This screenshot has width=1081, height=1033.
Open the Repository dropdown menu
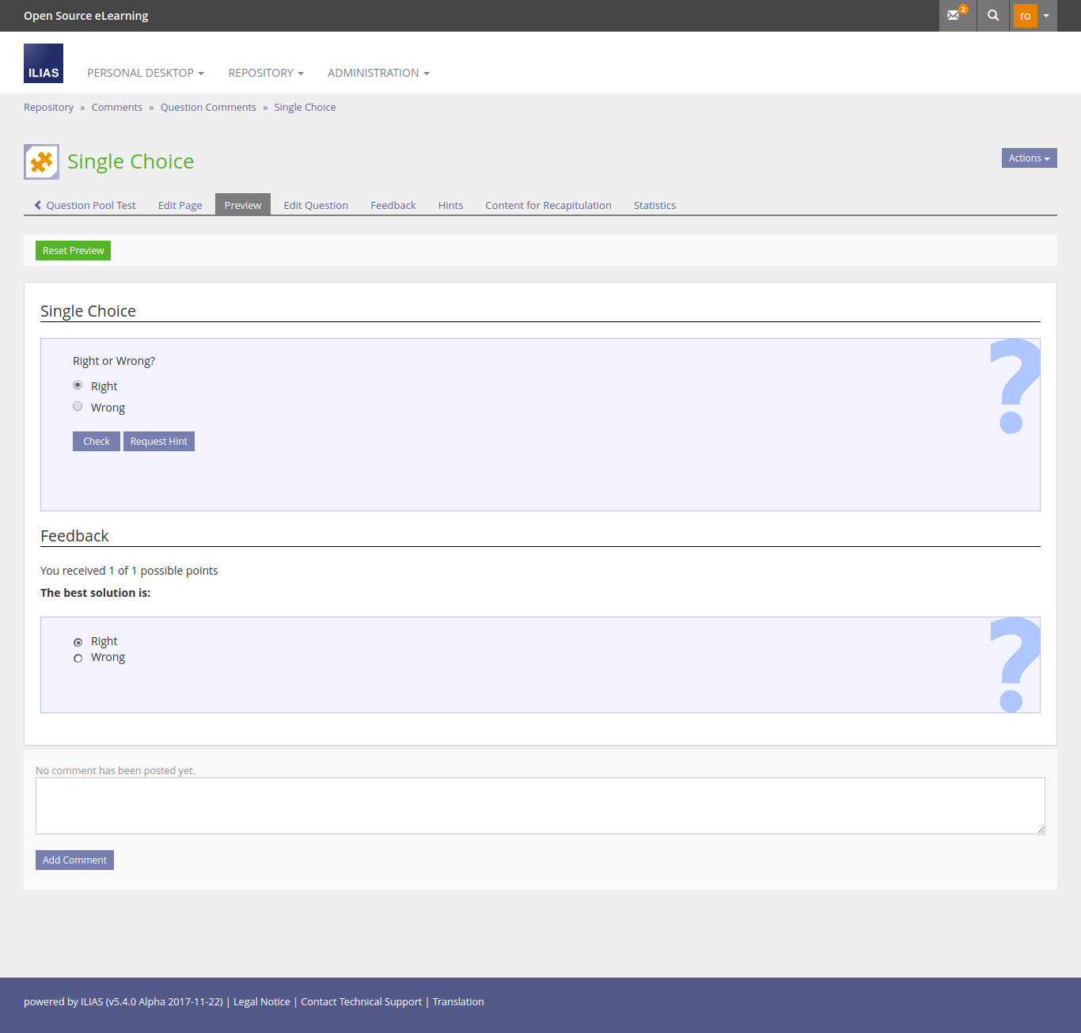tap(265, 73)
